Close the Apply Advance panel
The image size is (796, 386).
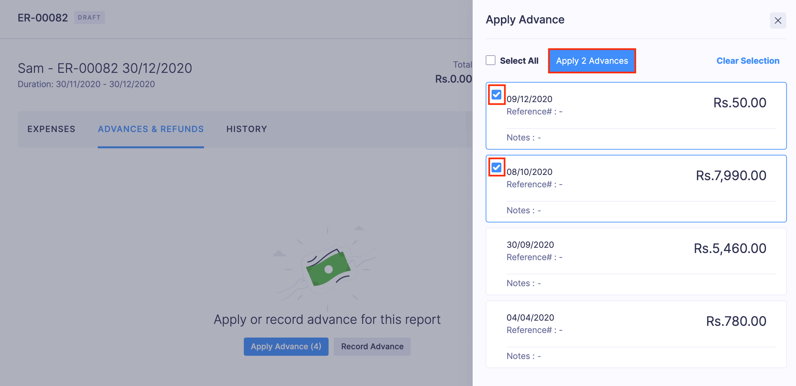pos(778,20)
